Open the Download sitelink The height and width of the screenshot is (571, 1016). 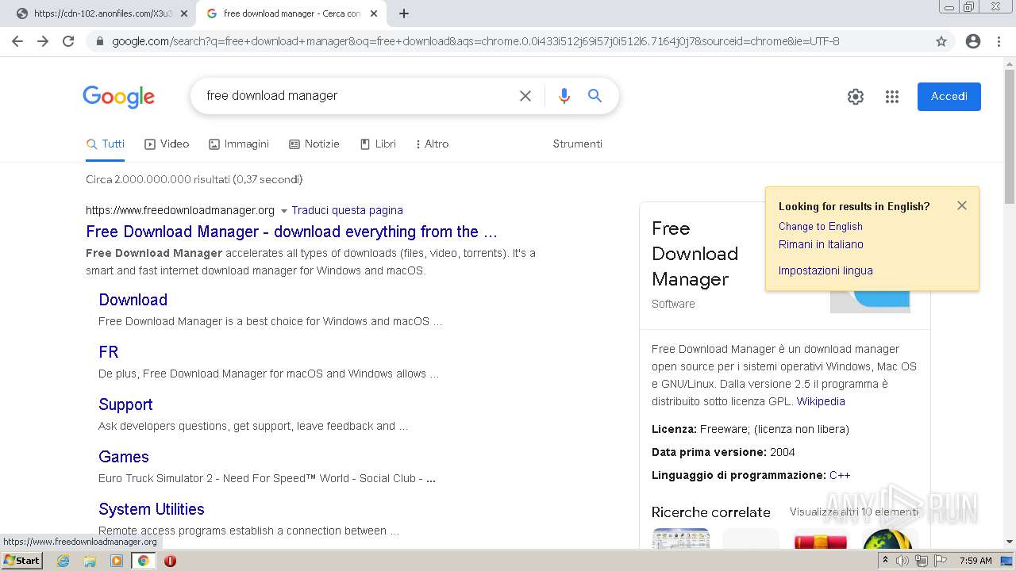pos(133,300)
